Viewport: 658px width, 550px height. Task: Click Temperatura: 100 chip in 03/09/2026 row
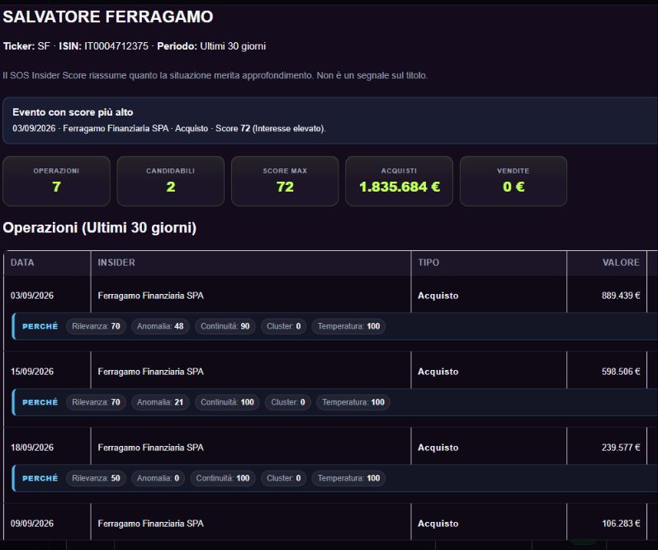tap(348, 326)
